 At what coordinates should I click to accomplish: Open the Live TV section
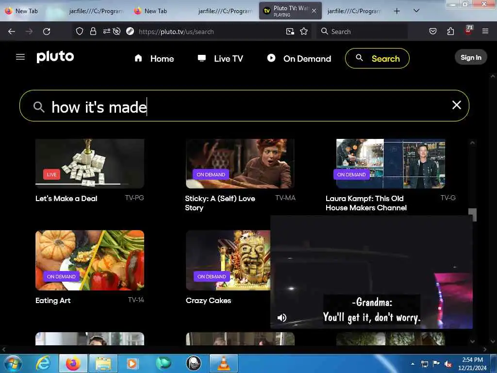(220, 58)
